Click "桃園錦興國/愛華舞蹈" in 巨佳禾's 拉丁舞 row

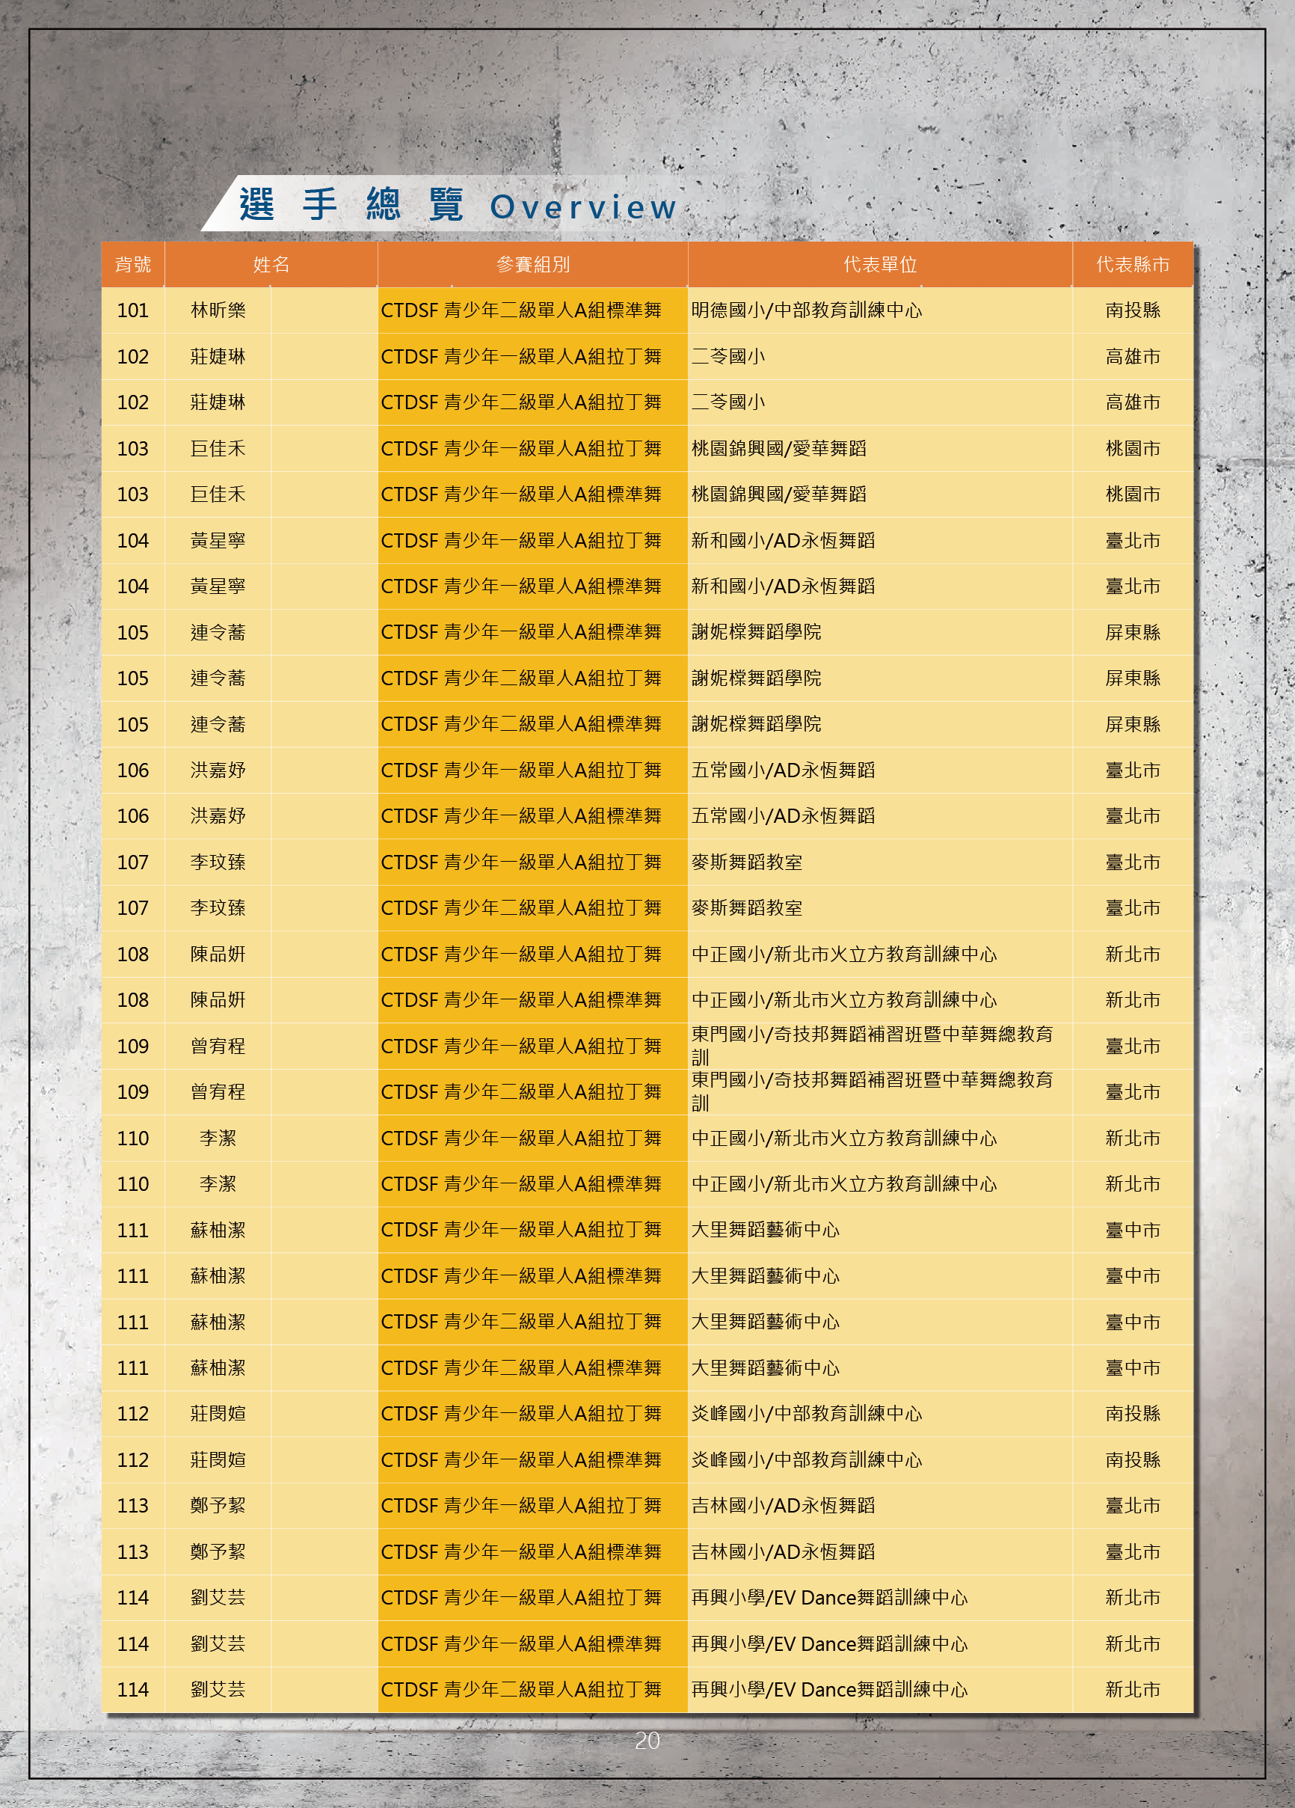click(x=778, y=448)
